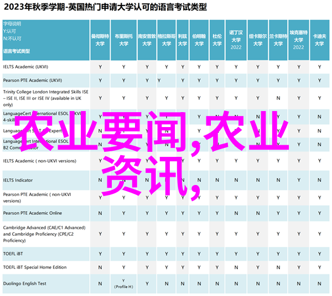Viewport: 332px width, 296px height.
Task: Select IELTS Indicator N under 曼彻斯特大学
Action: 100,180
